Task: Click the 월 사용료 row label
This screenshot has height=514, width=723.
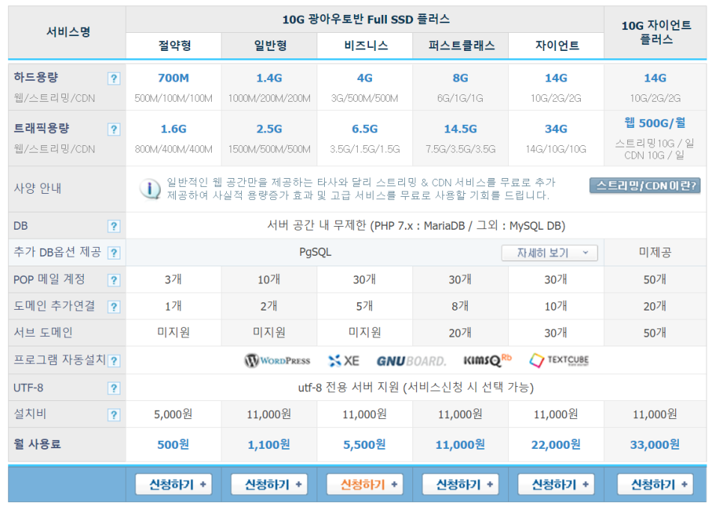Action: point(37,444)
